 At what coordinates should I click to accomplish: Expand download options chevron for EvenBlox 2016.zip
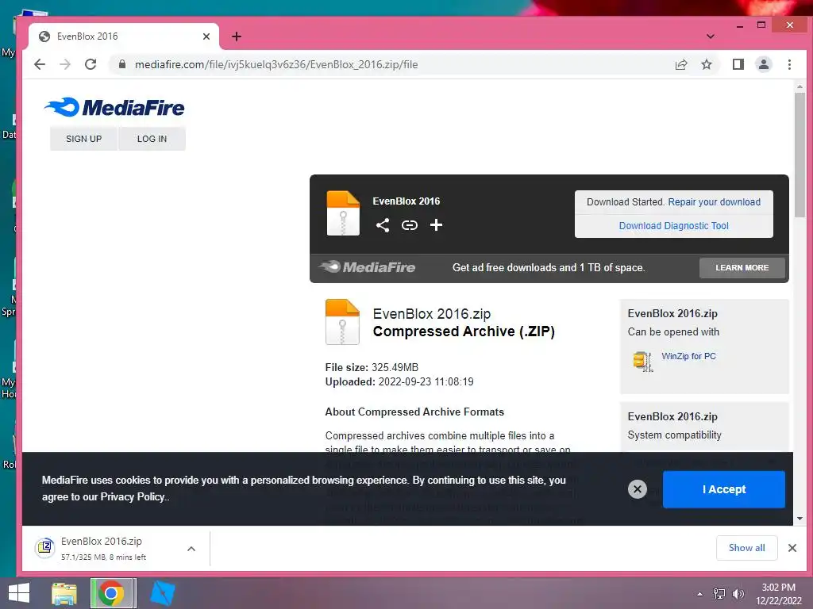point(191,549)
